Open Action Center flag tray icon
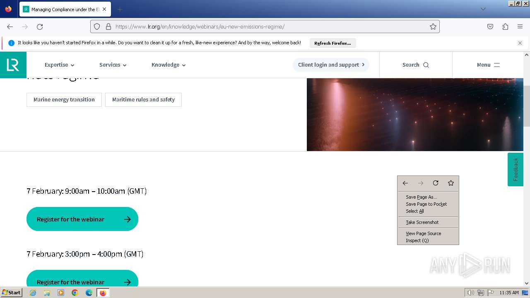 tap(491, 293)
